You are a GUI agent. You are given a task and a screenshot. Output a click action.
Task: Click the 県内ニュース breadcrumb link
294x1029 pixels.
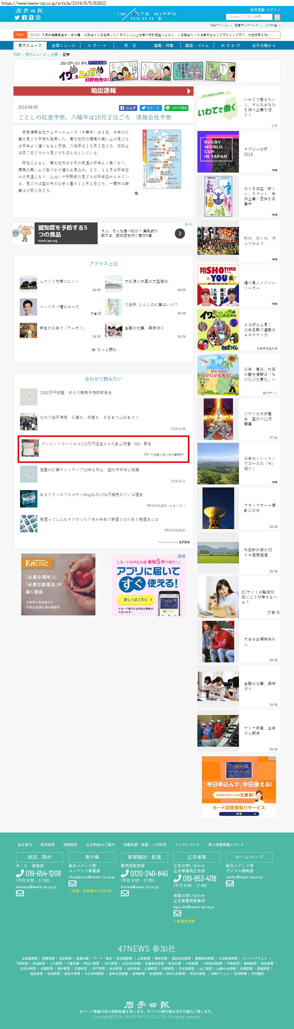click(x=36, y=55)
